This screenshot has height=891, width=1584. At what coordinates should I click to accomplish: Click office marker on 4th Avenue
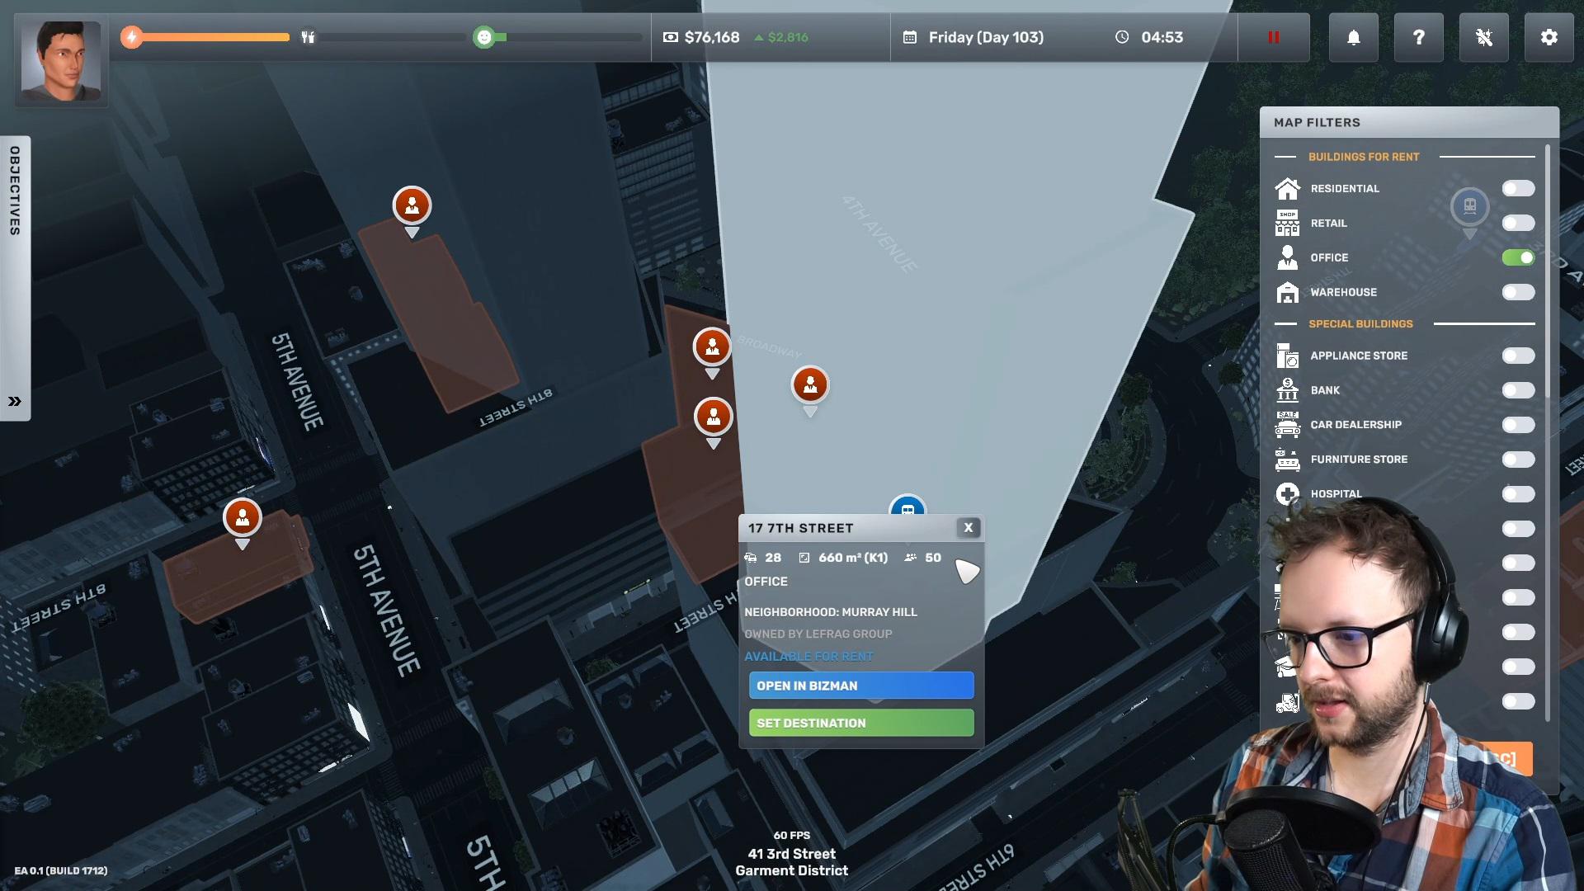coord(810,385)
